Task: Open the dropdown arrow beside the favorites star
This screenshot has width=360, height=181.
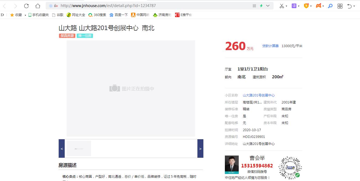Action: pyautogui.click(x=25, y=15)
